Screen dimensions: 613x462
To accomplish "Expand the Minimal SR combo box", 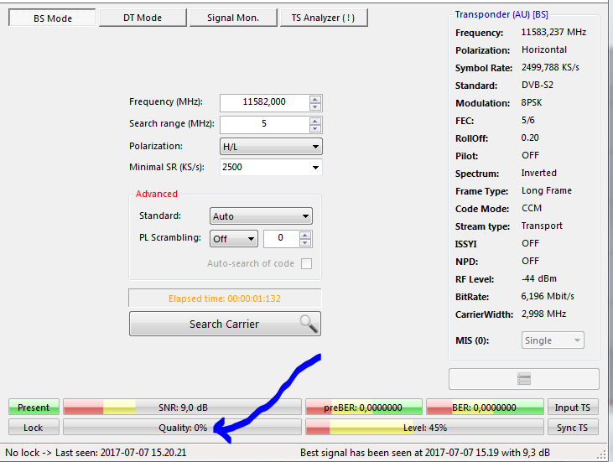I will (x=315, y=167).
